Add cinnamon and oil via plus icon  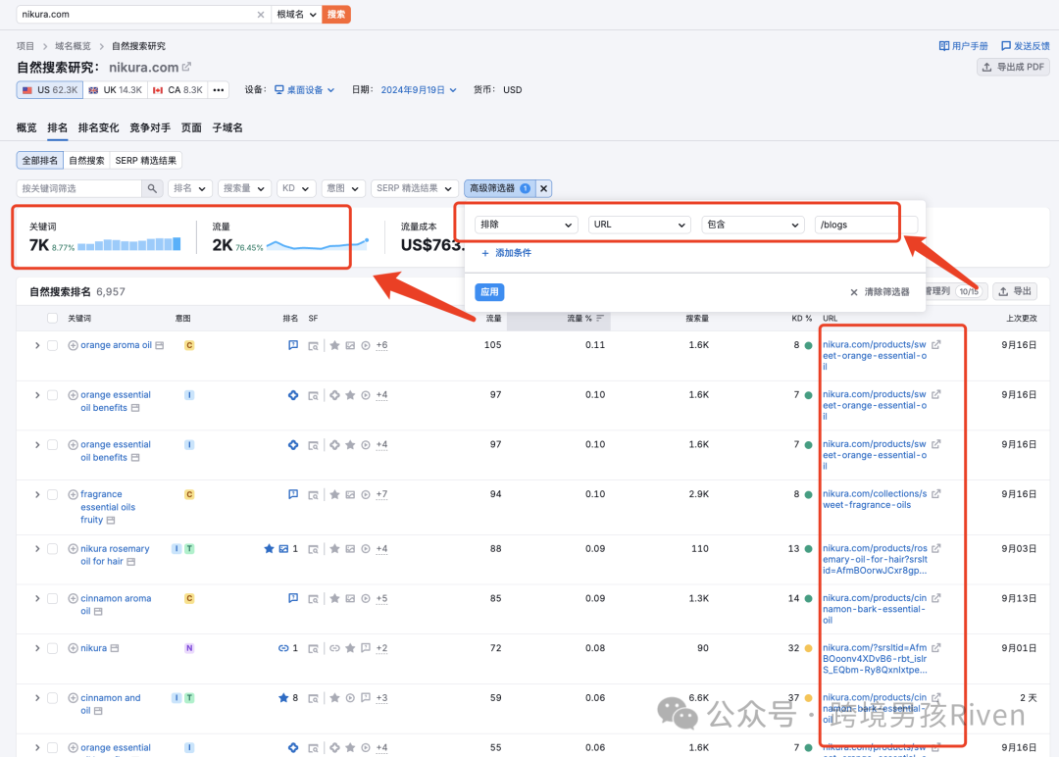point(73,698)
